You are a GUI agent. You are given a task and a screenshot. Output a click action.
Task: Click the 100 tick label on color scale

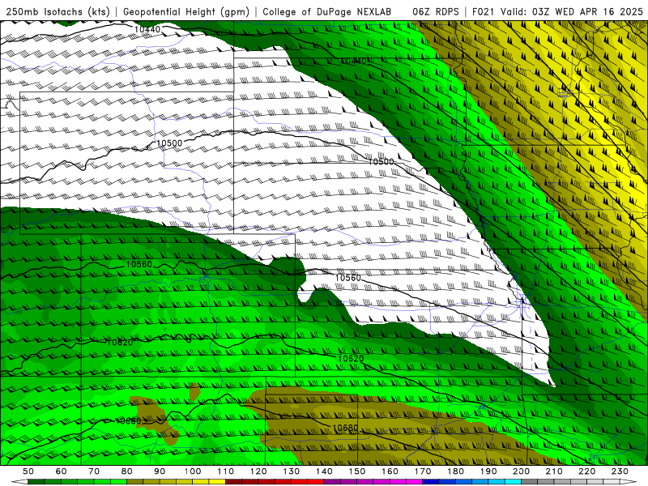click(x=193, y=471)
